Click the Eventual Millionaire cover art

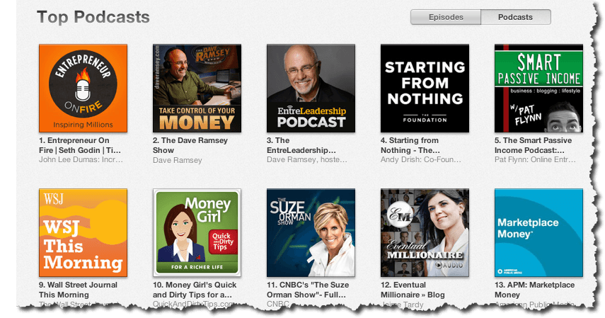(425, 232)
